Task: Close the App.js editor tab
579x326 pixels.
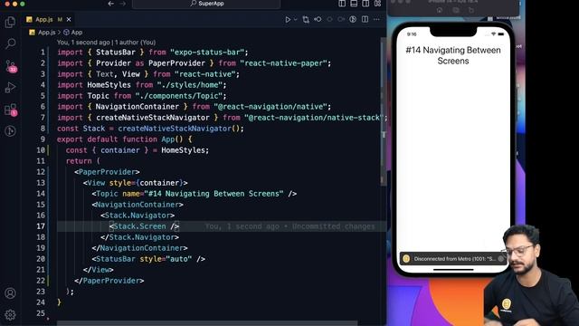Action: click(69, 20)
